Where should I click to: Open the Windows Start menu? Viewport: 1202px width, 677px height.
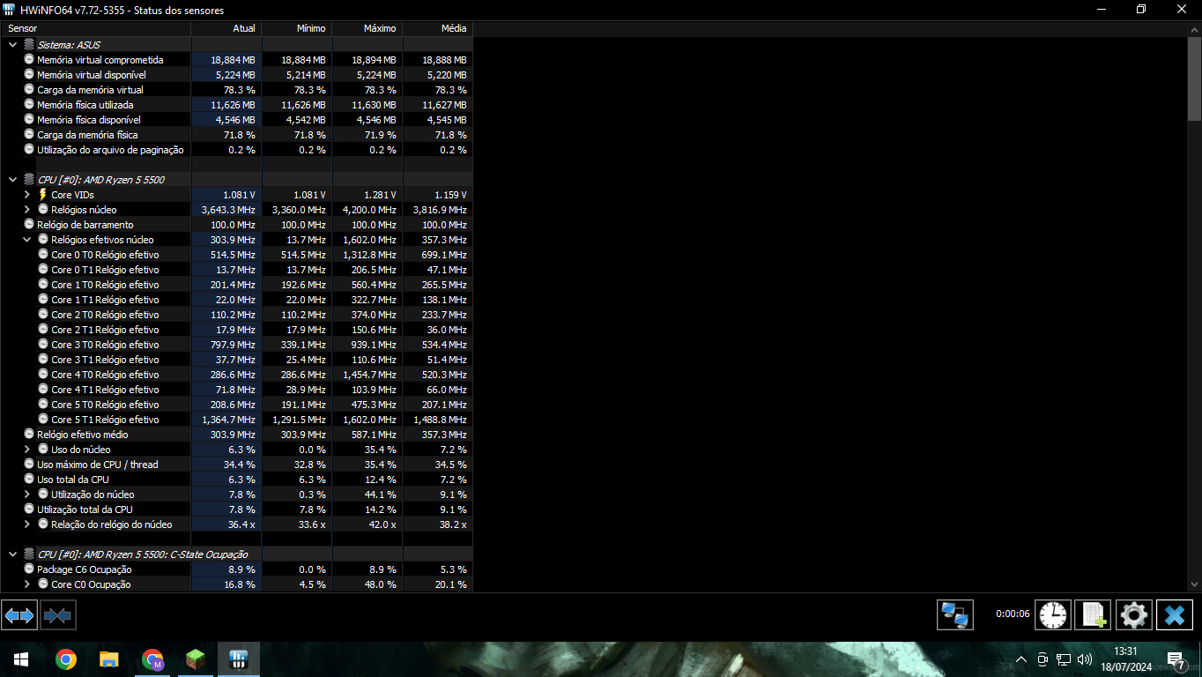pyautogui.click(x=21, y=659)
